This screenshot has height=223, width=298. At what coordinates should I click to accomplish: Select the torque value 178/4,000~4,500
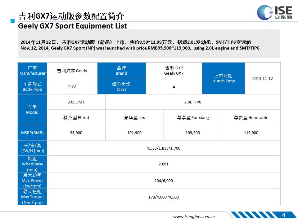tap(164, 197)
